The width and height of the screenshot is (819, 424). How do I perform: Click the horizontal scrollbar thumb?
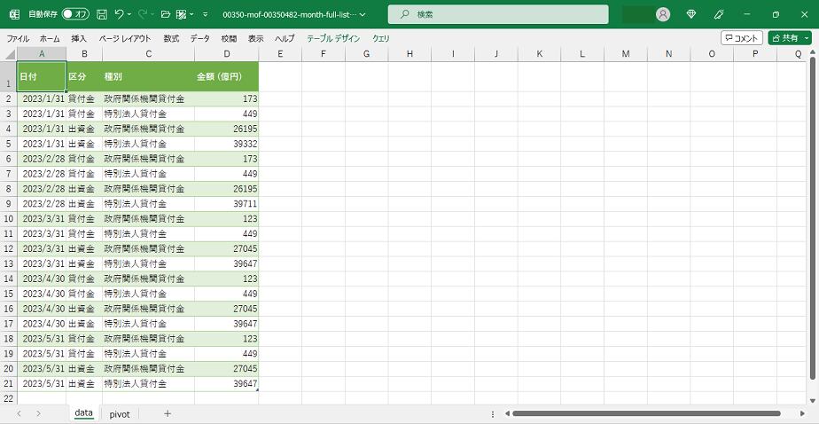645,413
